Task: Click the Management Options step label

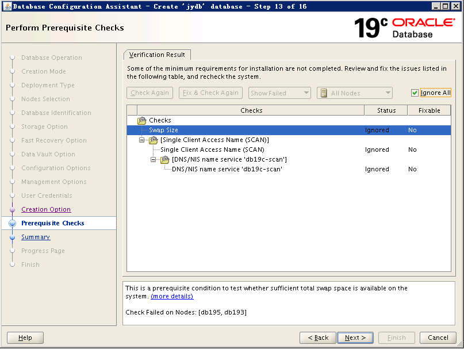Action: tap(54, 182)
